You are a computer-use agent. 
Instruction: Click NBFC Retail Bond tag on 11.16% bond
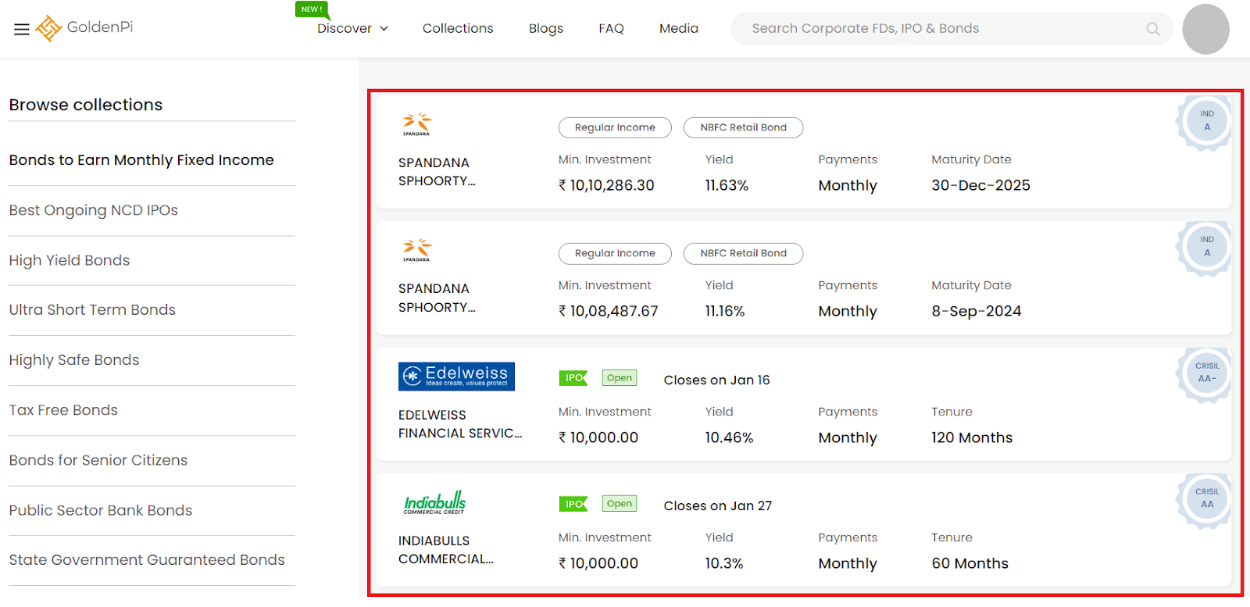point(743,253)
